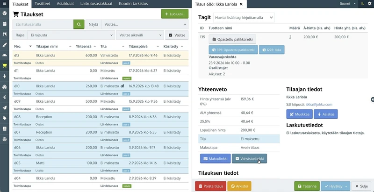Open the brush icon section in sidebar

pyautogui.click(x=5, y=44)
